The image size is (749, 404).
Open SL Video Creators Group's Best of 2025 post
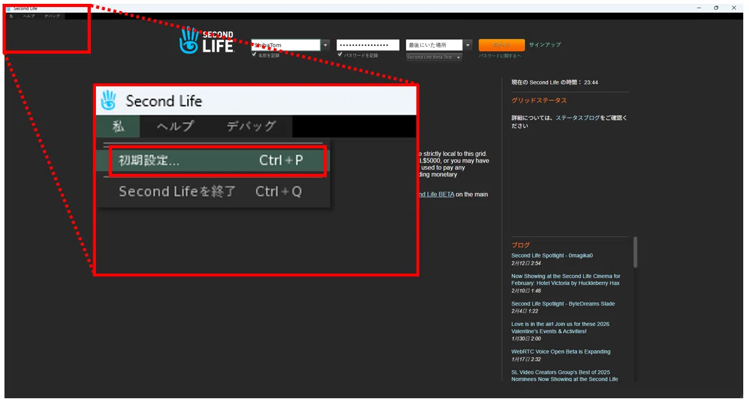(x=565, y=375)
